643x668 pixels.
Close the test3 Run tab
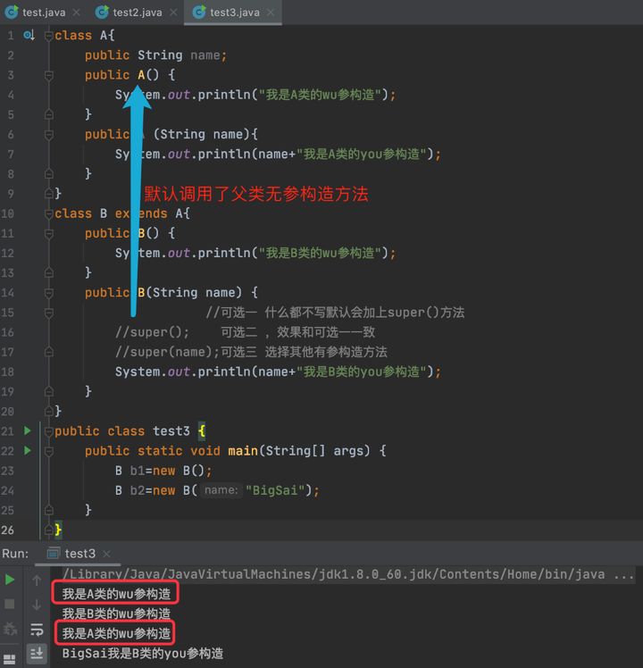(106, 554)
